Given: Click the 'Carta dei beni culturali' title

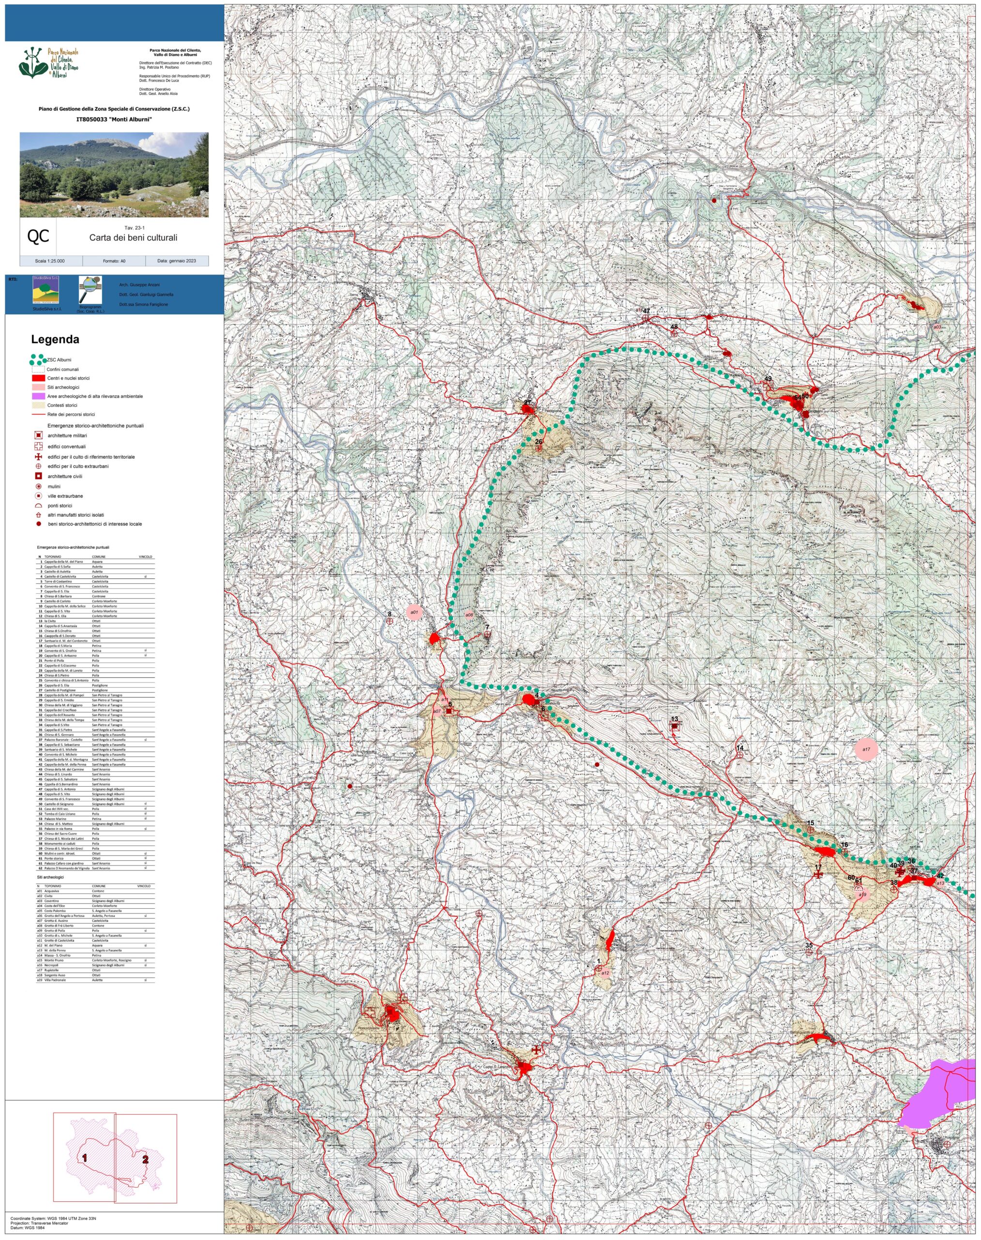Looking at the screenshot, I should click(133, 237).
